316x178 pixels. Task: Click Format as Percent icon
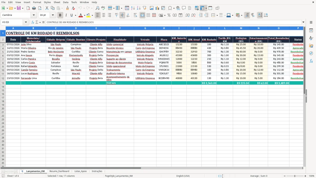click(169, 15)
